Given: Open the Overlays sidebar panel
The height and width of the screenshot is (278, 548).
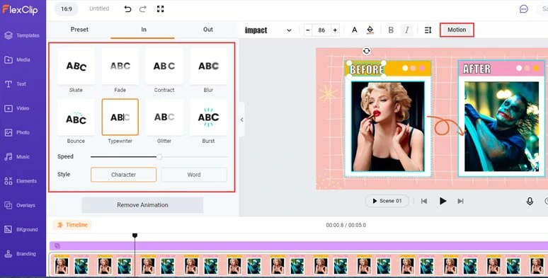Looking at the screenshot, I should point(20,205).
